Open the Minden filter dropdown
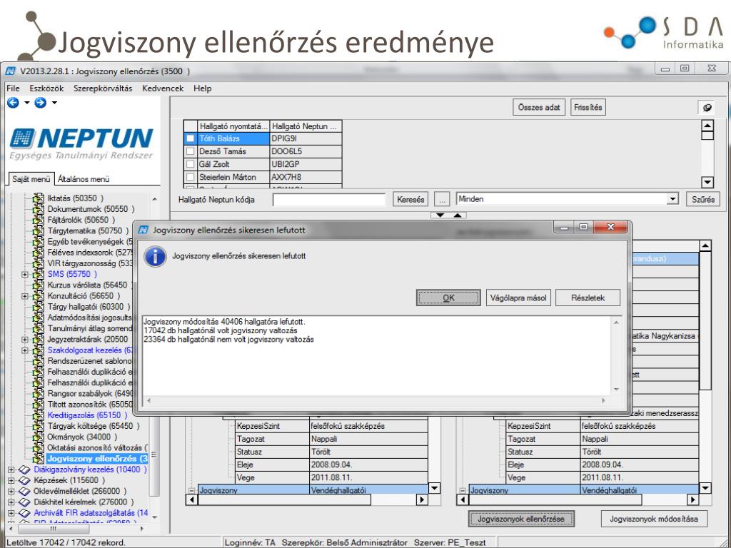Image resolution: width=731 pixels, height=548 pixels. tap(672, 199)
